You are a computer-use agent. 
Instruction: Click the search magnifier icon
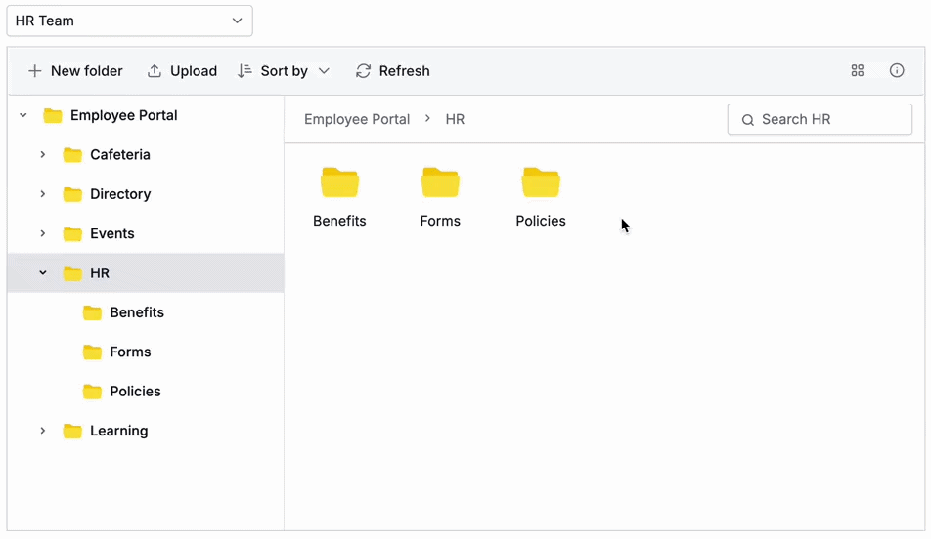[747, 120]
